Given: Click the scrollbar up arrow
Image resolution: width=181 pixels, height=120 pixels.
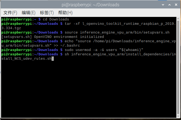Looking at the screenshot, I should [x=178, y=19].
